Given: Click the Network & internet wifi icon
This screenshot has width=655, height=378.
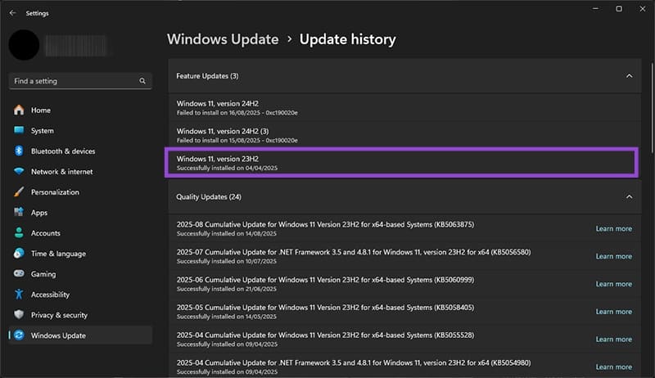Looking at the screenshot, I should coord(19,171).
